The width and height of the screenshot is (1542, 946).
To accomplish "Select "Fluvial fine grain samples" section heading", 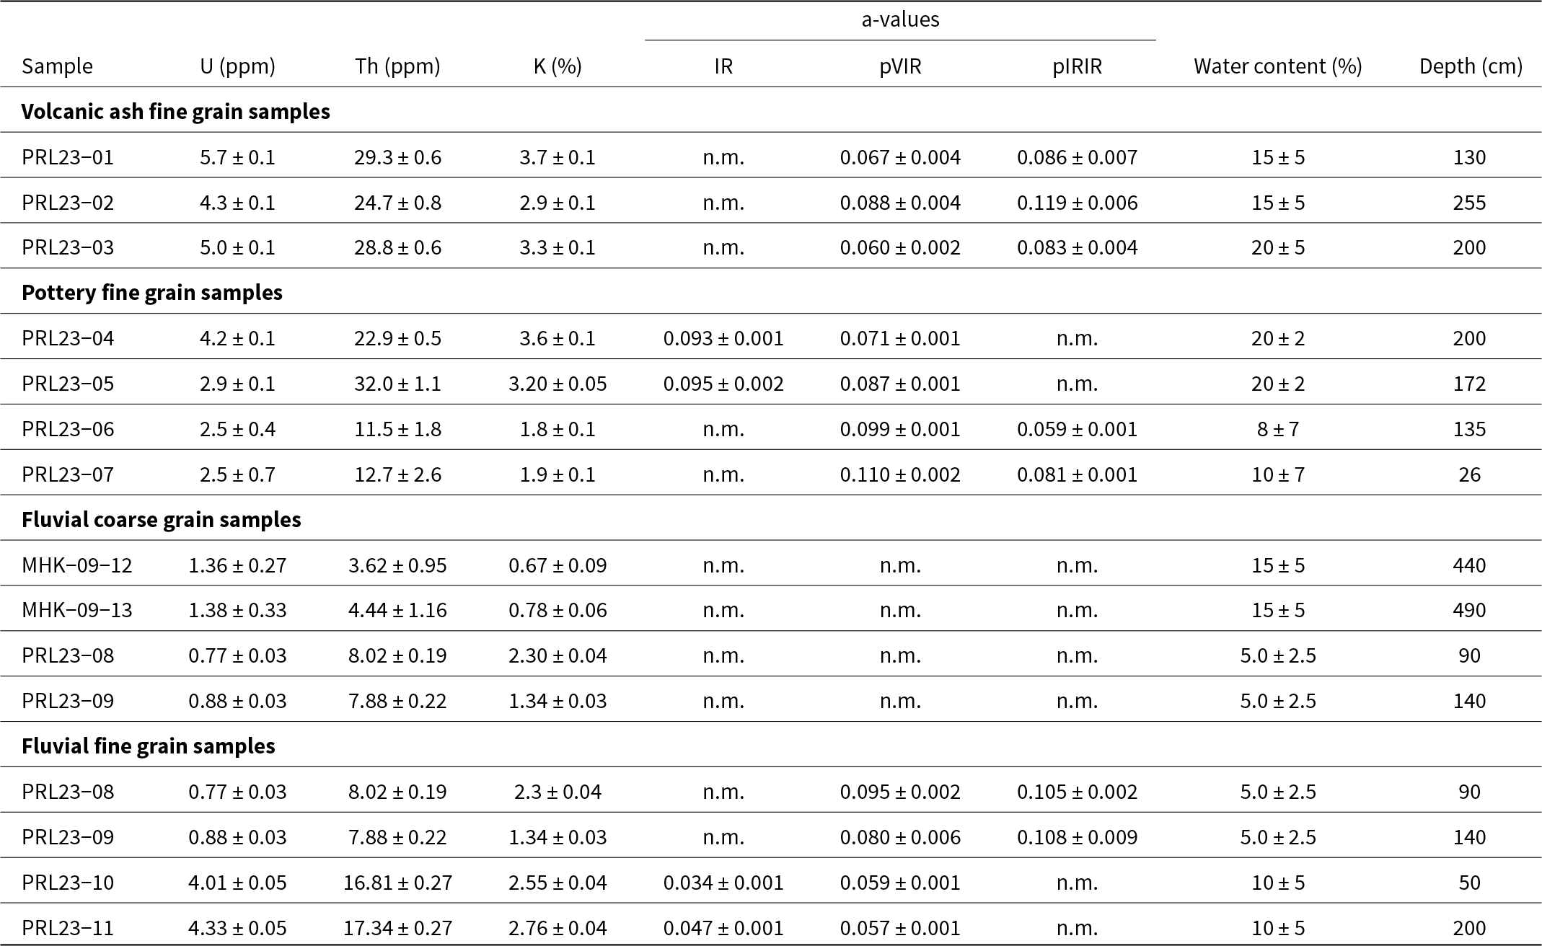I will tap(149, 746).
